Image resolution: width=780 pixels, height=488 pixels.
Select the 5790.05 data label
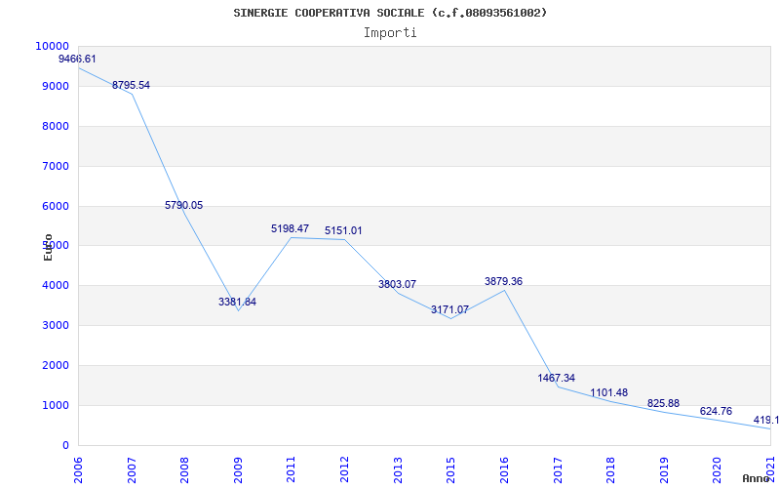183,206
